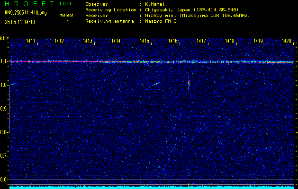Click the 1420 time axis marker
This screenshot has width=298, height=189.
point(287,41)
